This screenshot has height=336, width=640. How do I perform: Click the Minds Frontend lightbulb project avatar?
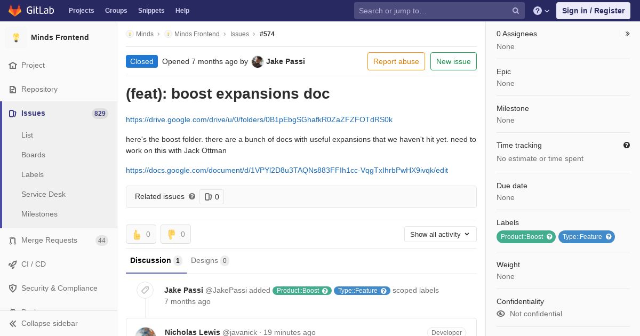[x=16, y=37]
